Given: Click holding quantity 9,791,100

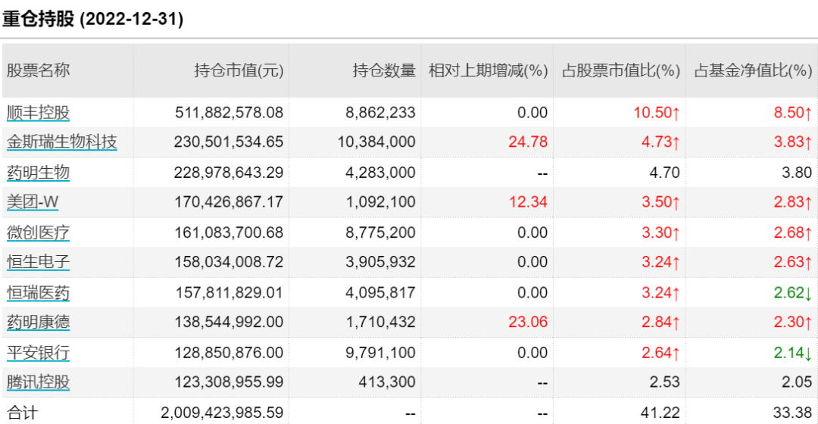Looking at the screenshot, I should 380,352.
